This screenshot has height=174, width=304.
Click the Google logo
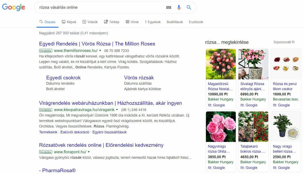[14, 7]
